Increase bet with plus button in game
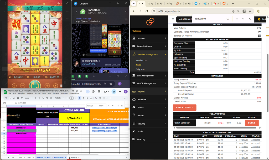This screenshot has height=160, width=269. coord(47,85)
